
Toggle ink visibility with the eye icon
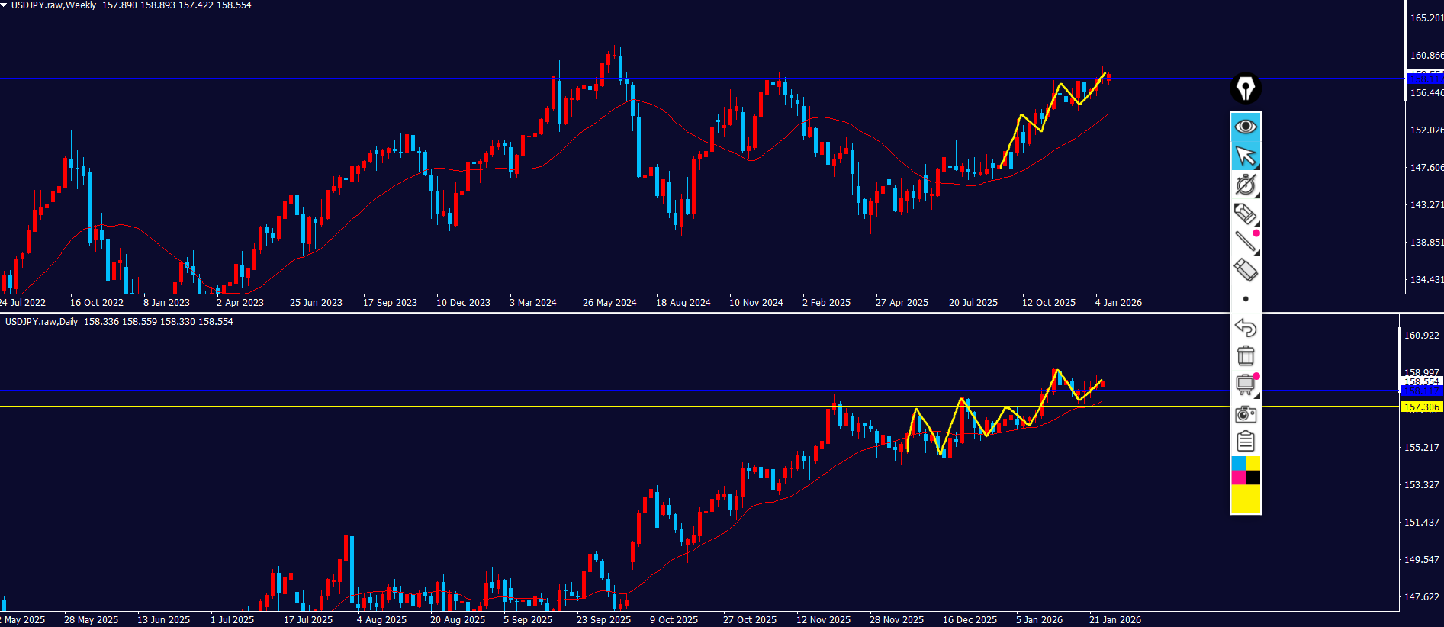[1245, 126]
